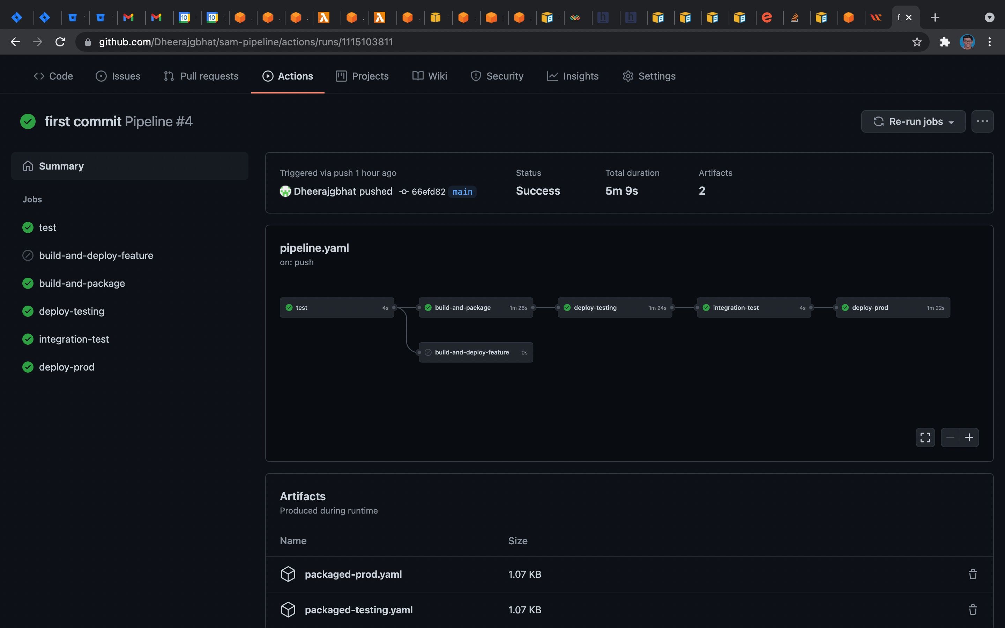Open the Insights tab

[573, 76]
